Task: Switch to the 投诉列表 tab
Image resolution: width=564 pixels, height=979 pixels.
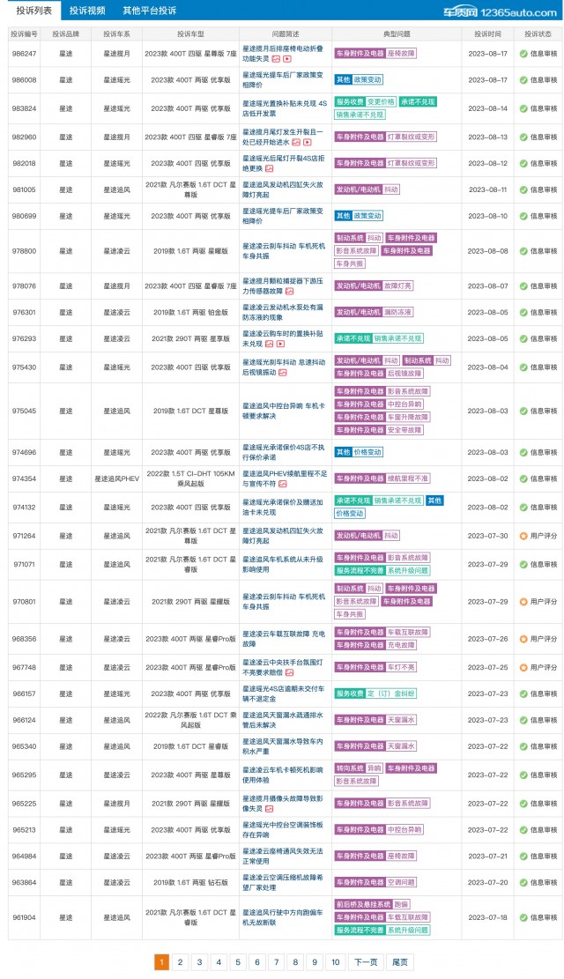Action: 34,11
